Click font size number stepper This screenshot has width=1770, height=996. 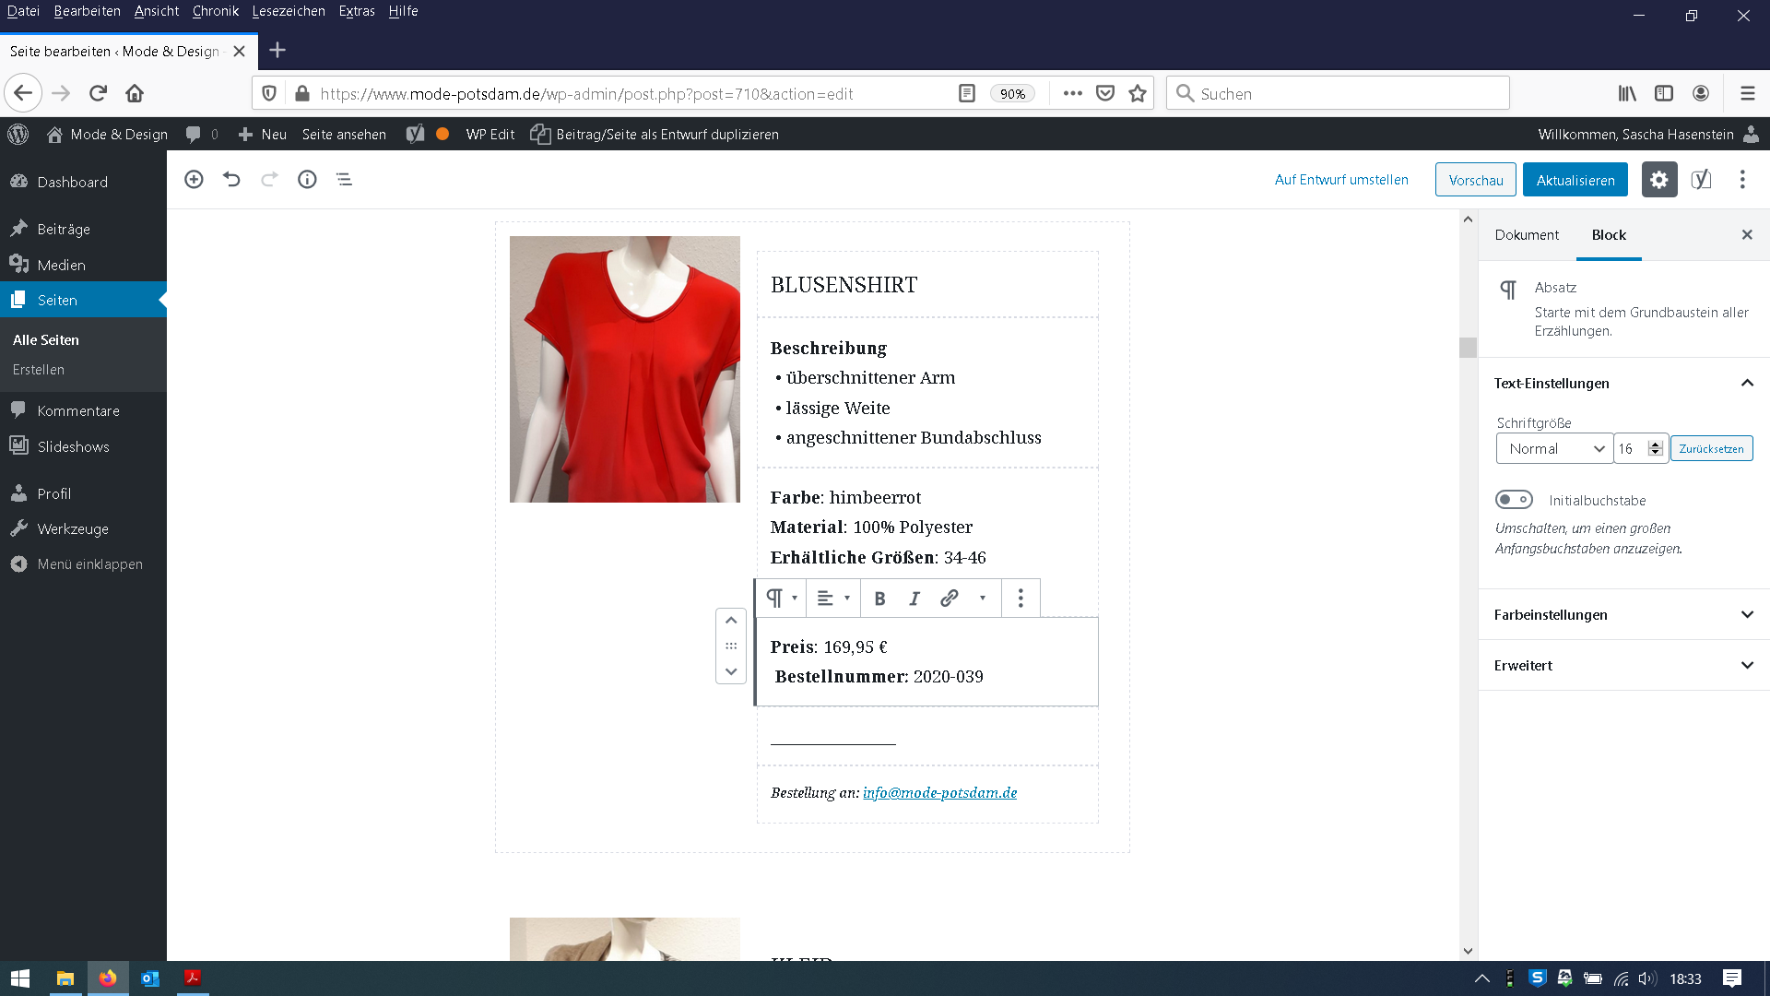(x=1656, y=449)
